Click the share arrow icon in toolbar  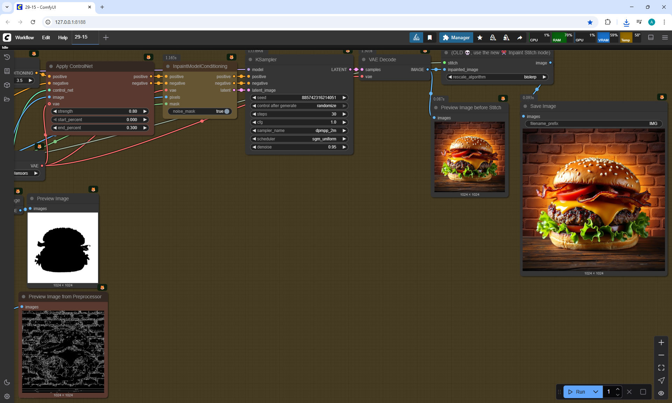coord(520,37)
